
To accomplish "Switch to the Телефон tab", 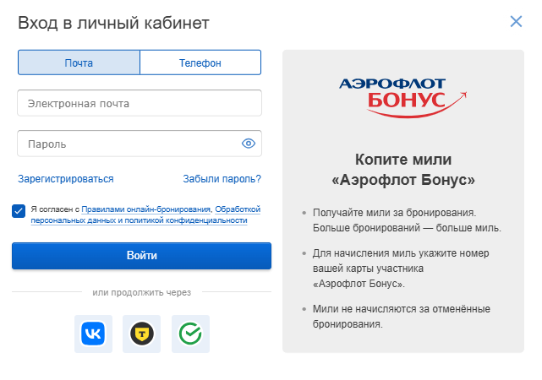I will (200, 62).
